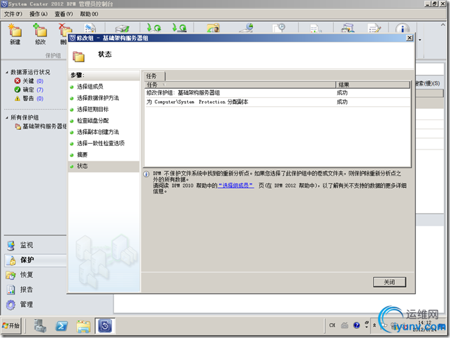450x338 pixels.
Task: Click the 摘要 wizard step
Action: pos(82,154)
